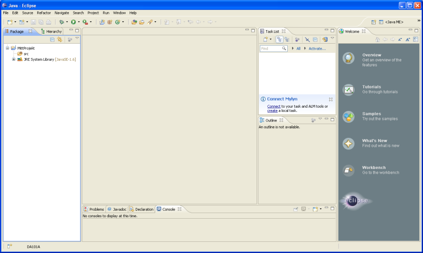This screenshot has height=253, width=423.
Task: Click the All working set link
Action: [298, 48]
